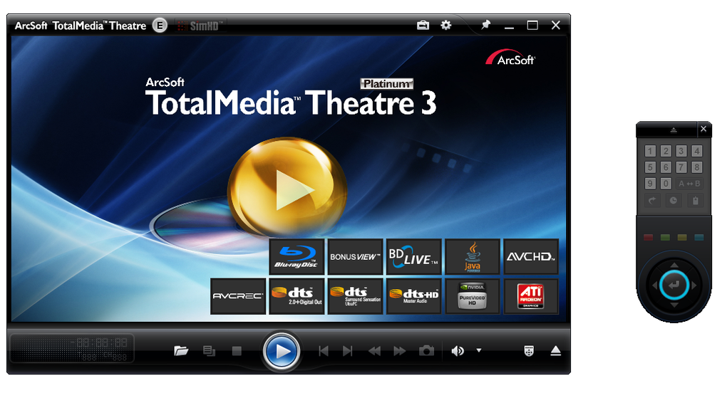Click the clock time-seek icon on remote
This screenshot has width=727, height=393.
click(x=674, y=201)
